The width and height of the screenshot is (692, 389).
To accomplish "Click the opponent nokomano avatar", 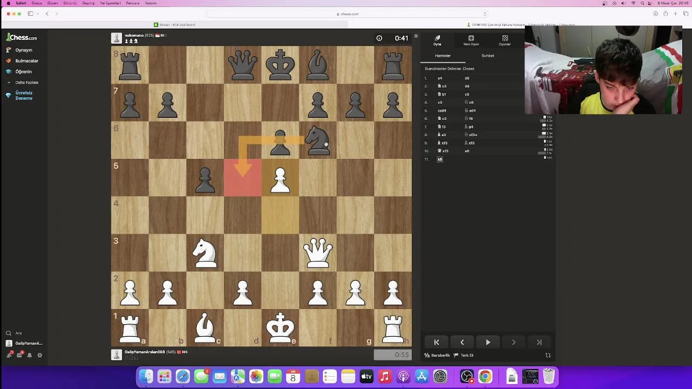I will 116,38.
